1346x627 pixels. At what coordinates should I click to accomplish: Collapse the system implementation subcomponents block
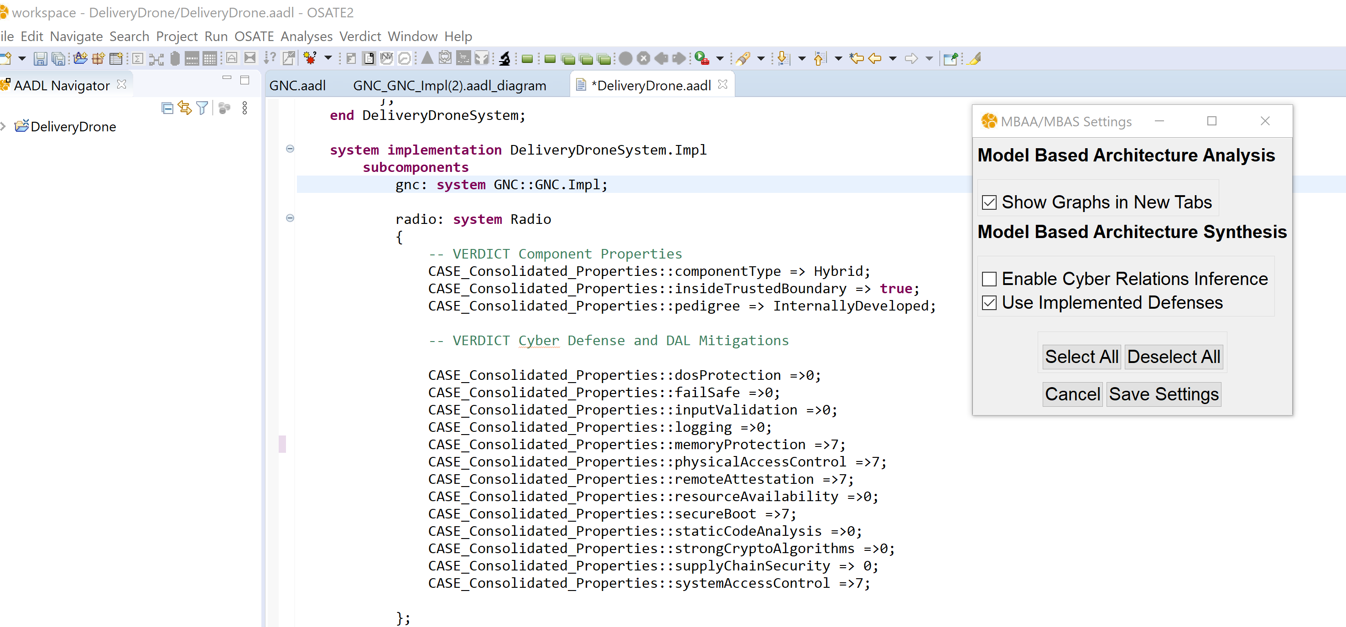point(290,149)
